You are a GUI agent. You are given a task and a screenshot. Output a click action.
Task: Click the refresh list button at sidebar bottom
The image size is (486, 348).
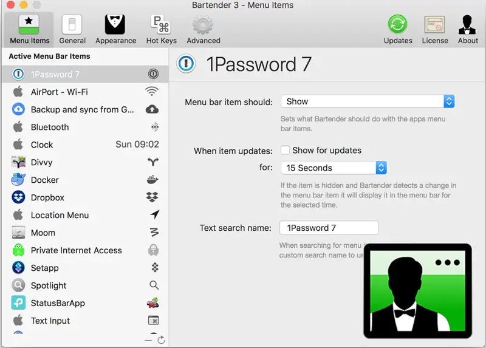[161, 340]
